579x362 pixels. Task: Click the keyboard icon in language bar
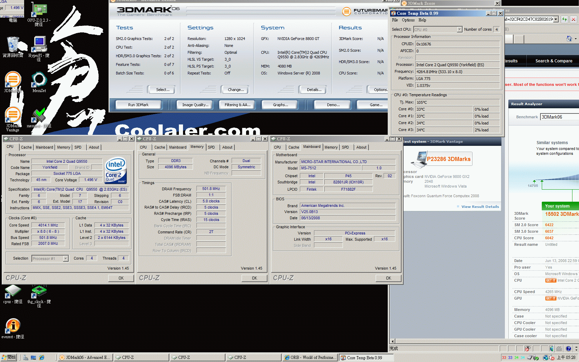(x=559, y=349)
